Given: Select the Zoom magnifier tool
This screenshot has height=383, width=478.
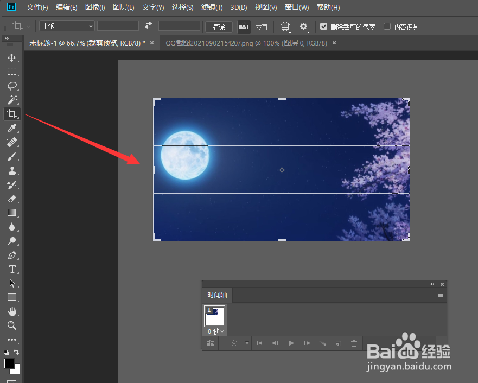Looking at the screenshot, I should pyautogui.click(x=12, y=325).
